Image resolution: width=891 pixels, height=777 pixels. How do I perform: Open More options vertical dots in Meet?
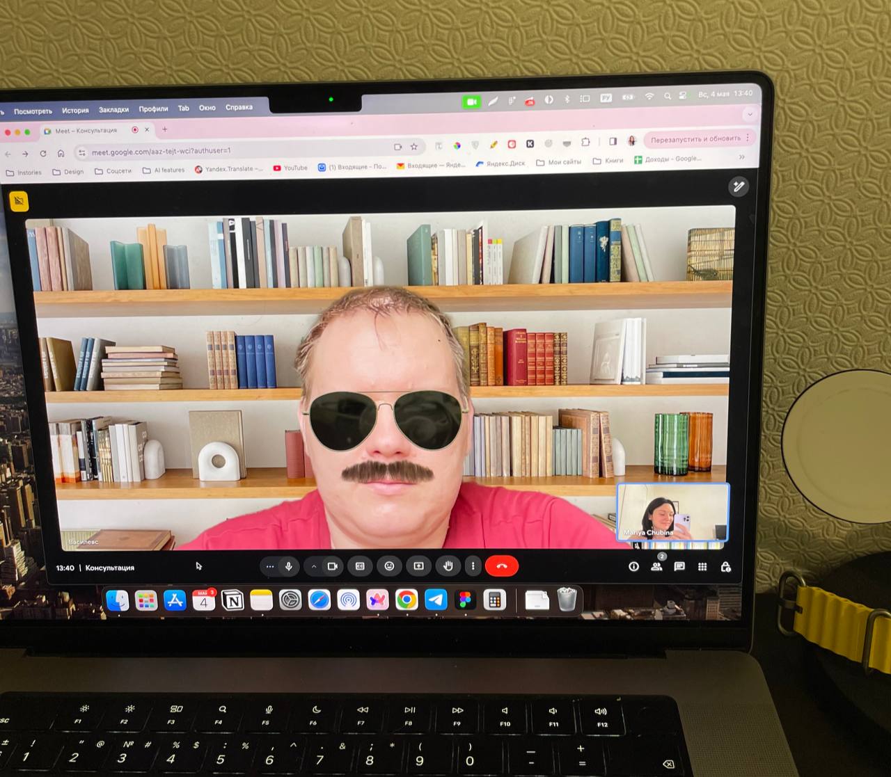[473, 566]
